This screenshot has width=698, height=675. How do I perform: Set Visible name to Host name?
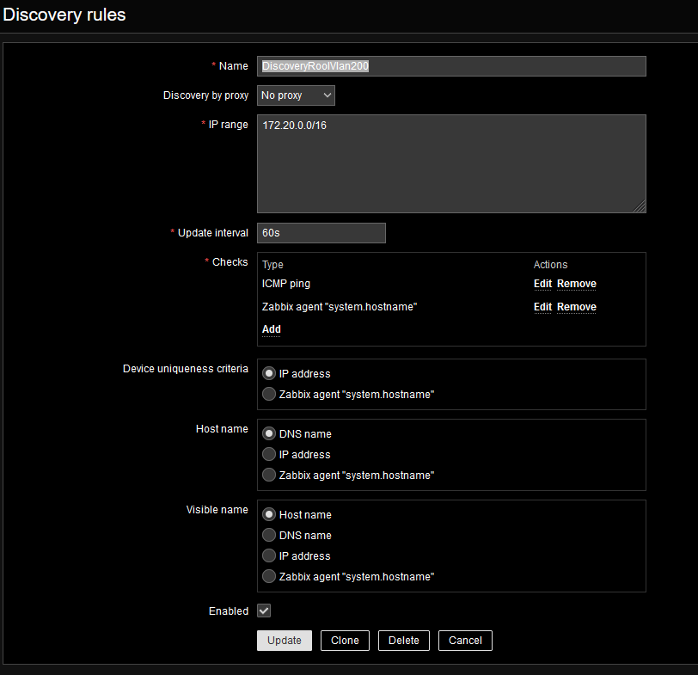pos(269,515)
